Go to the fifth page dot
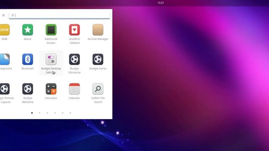 (63, 113)
